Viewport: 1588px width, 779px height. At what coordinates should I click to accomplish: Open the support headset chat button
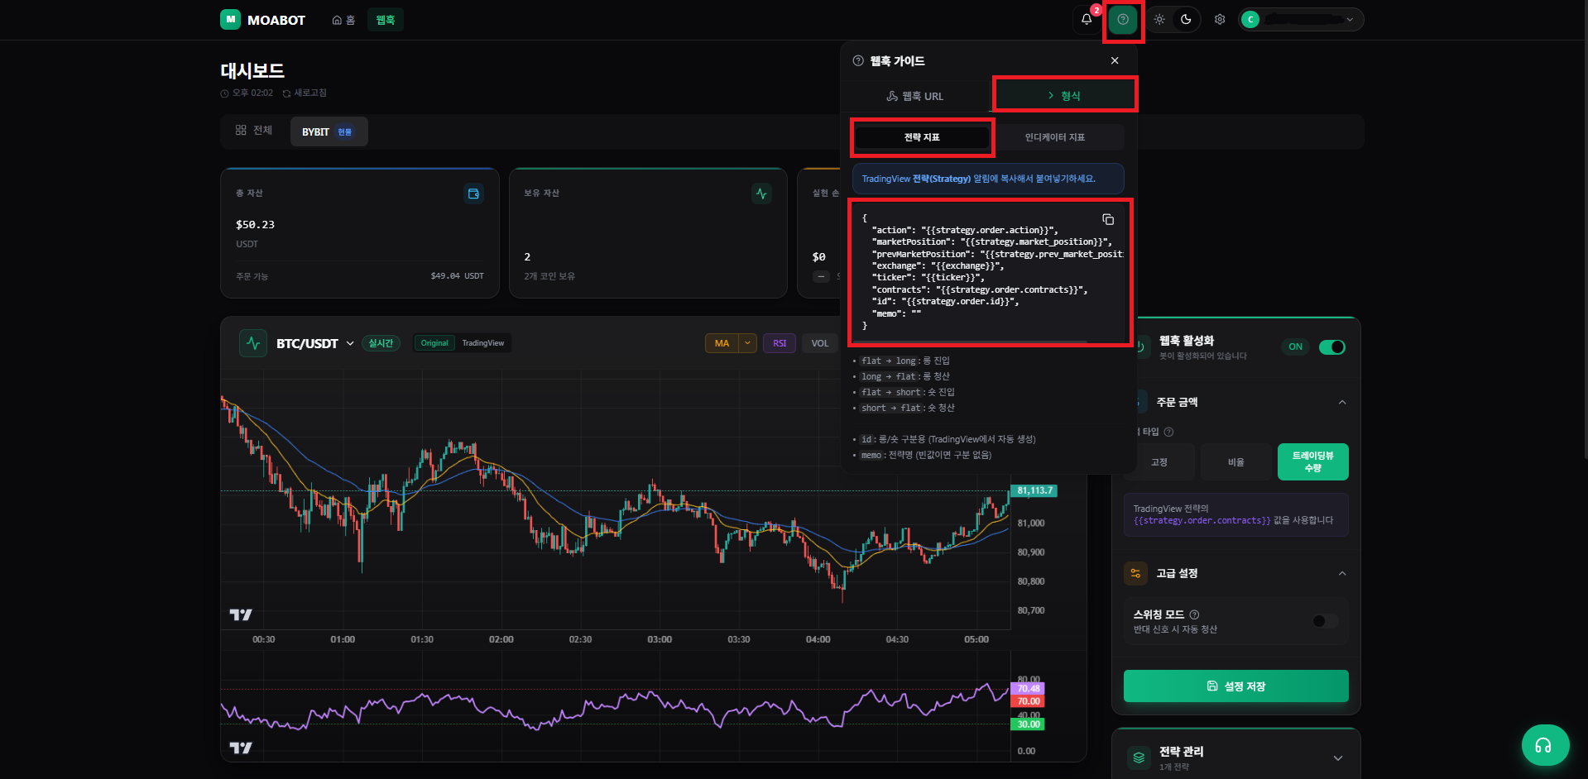point(1545,745)
